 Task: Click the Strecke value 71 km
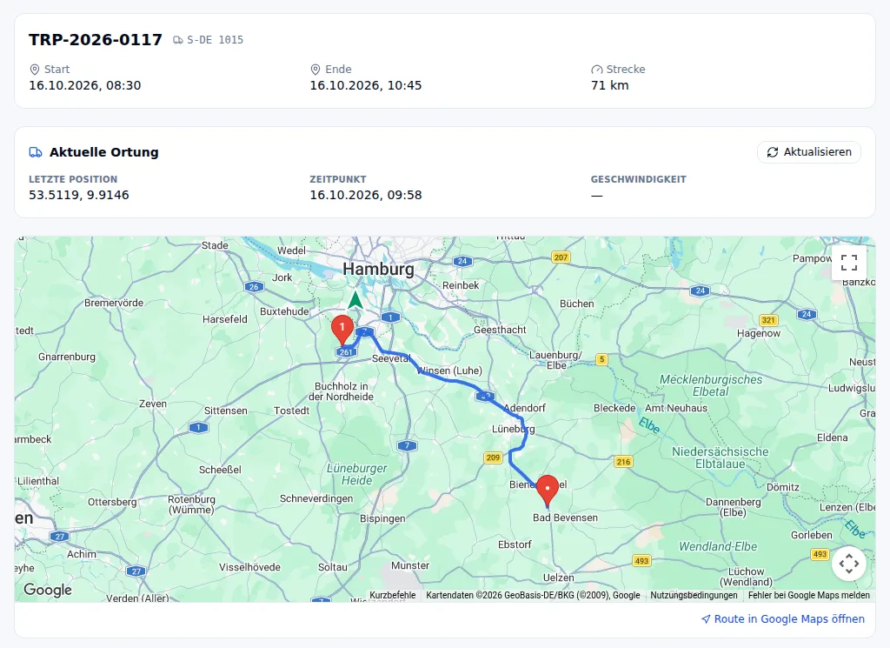[609, 85]
